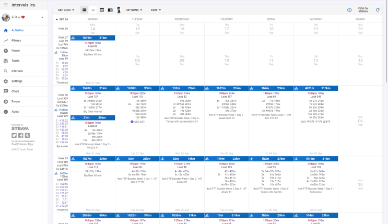The width and height of the screenshot is (388, 224).
Task: Click the calendar date icon in toolbar
Action: pos(102,10)
